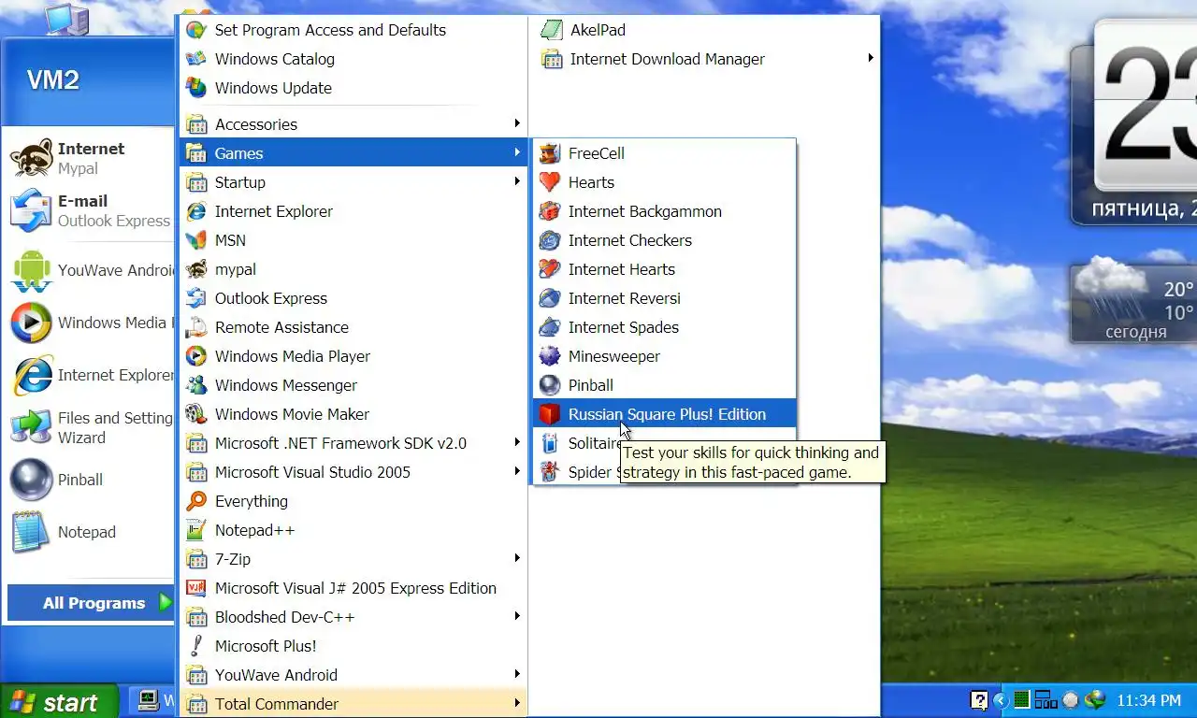The width and height of the screenshot is (1197, 718).
Task: Click the Start button
Action: tap(59, 701)
